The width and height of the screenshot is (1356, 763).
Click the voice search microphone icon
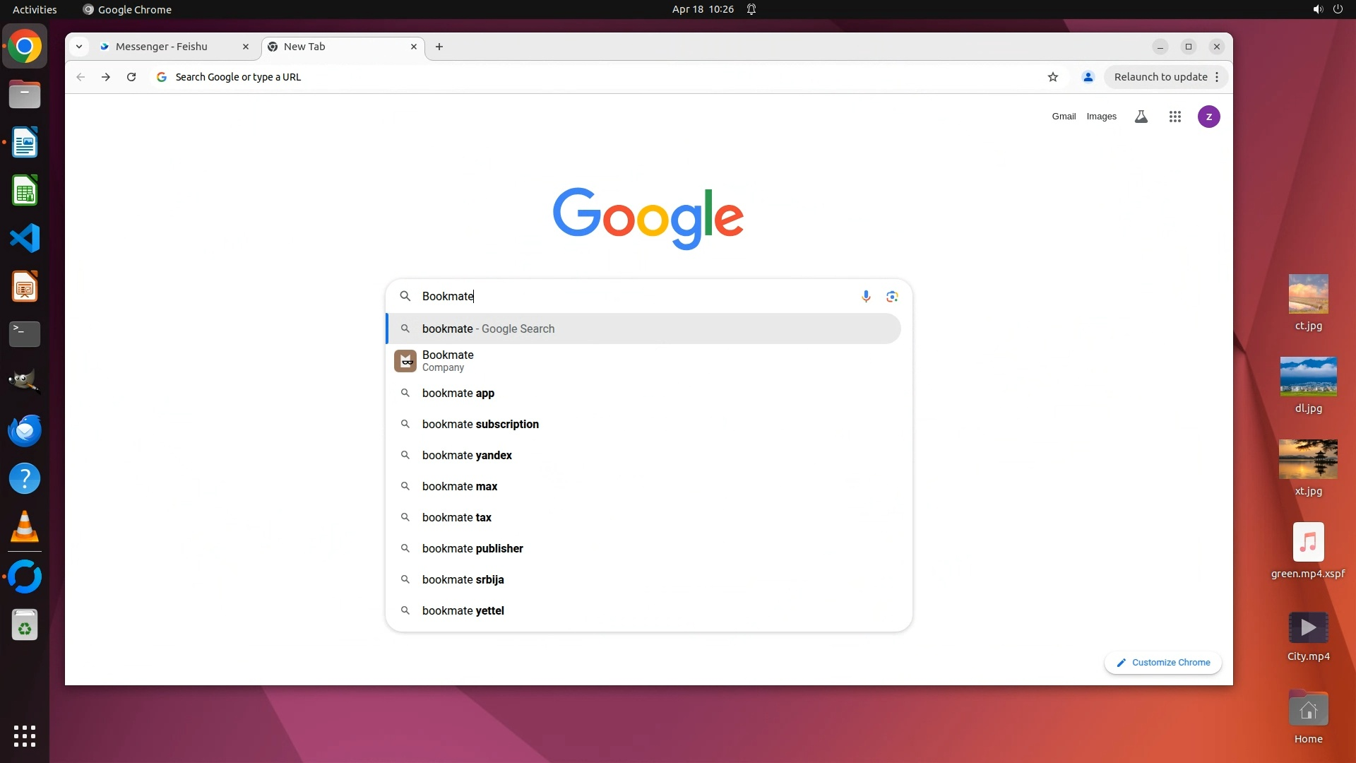point(866,296)
